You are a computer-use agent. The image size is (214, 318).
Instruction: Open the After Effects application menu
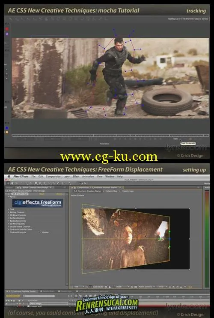pyautogui.click(x=21, y=177)
